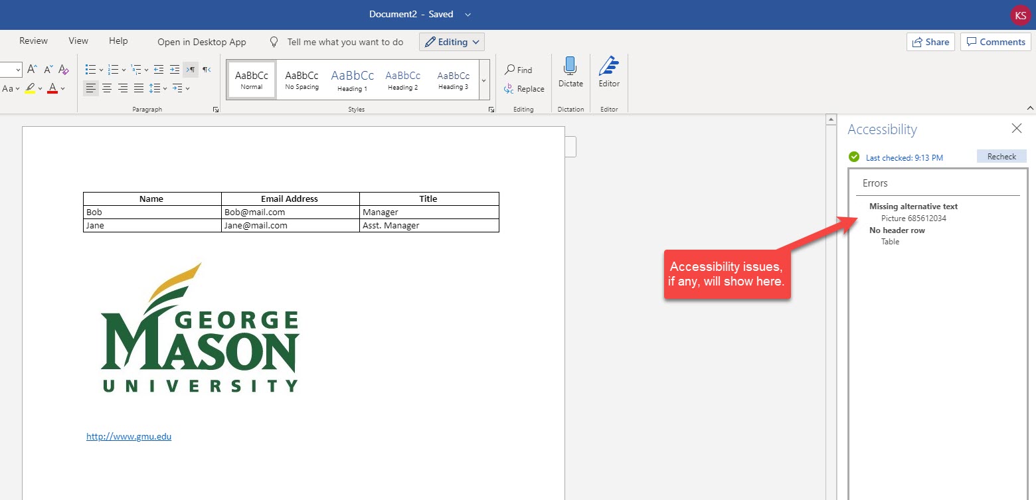1036x500 pixels.
Task: Click the Replace icon
Action: [x=511, y=88]
